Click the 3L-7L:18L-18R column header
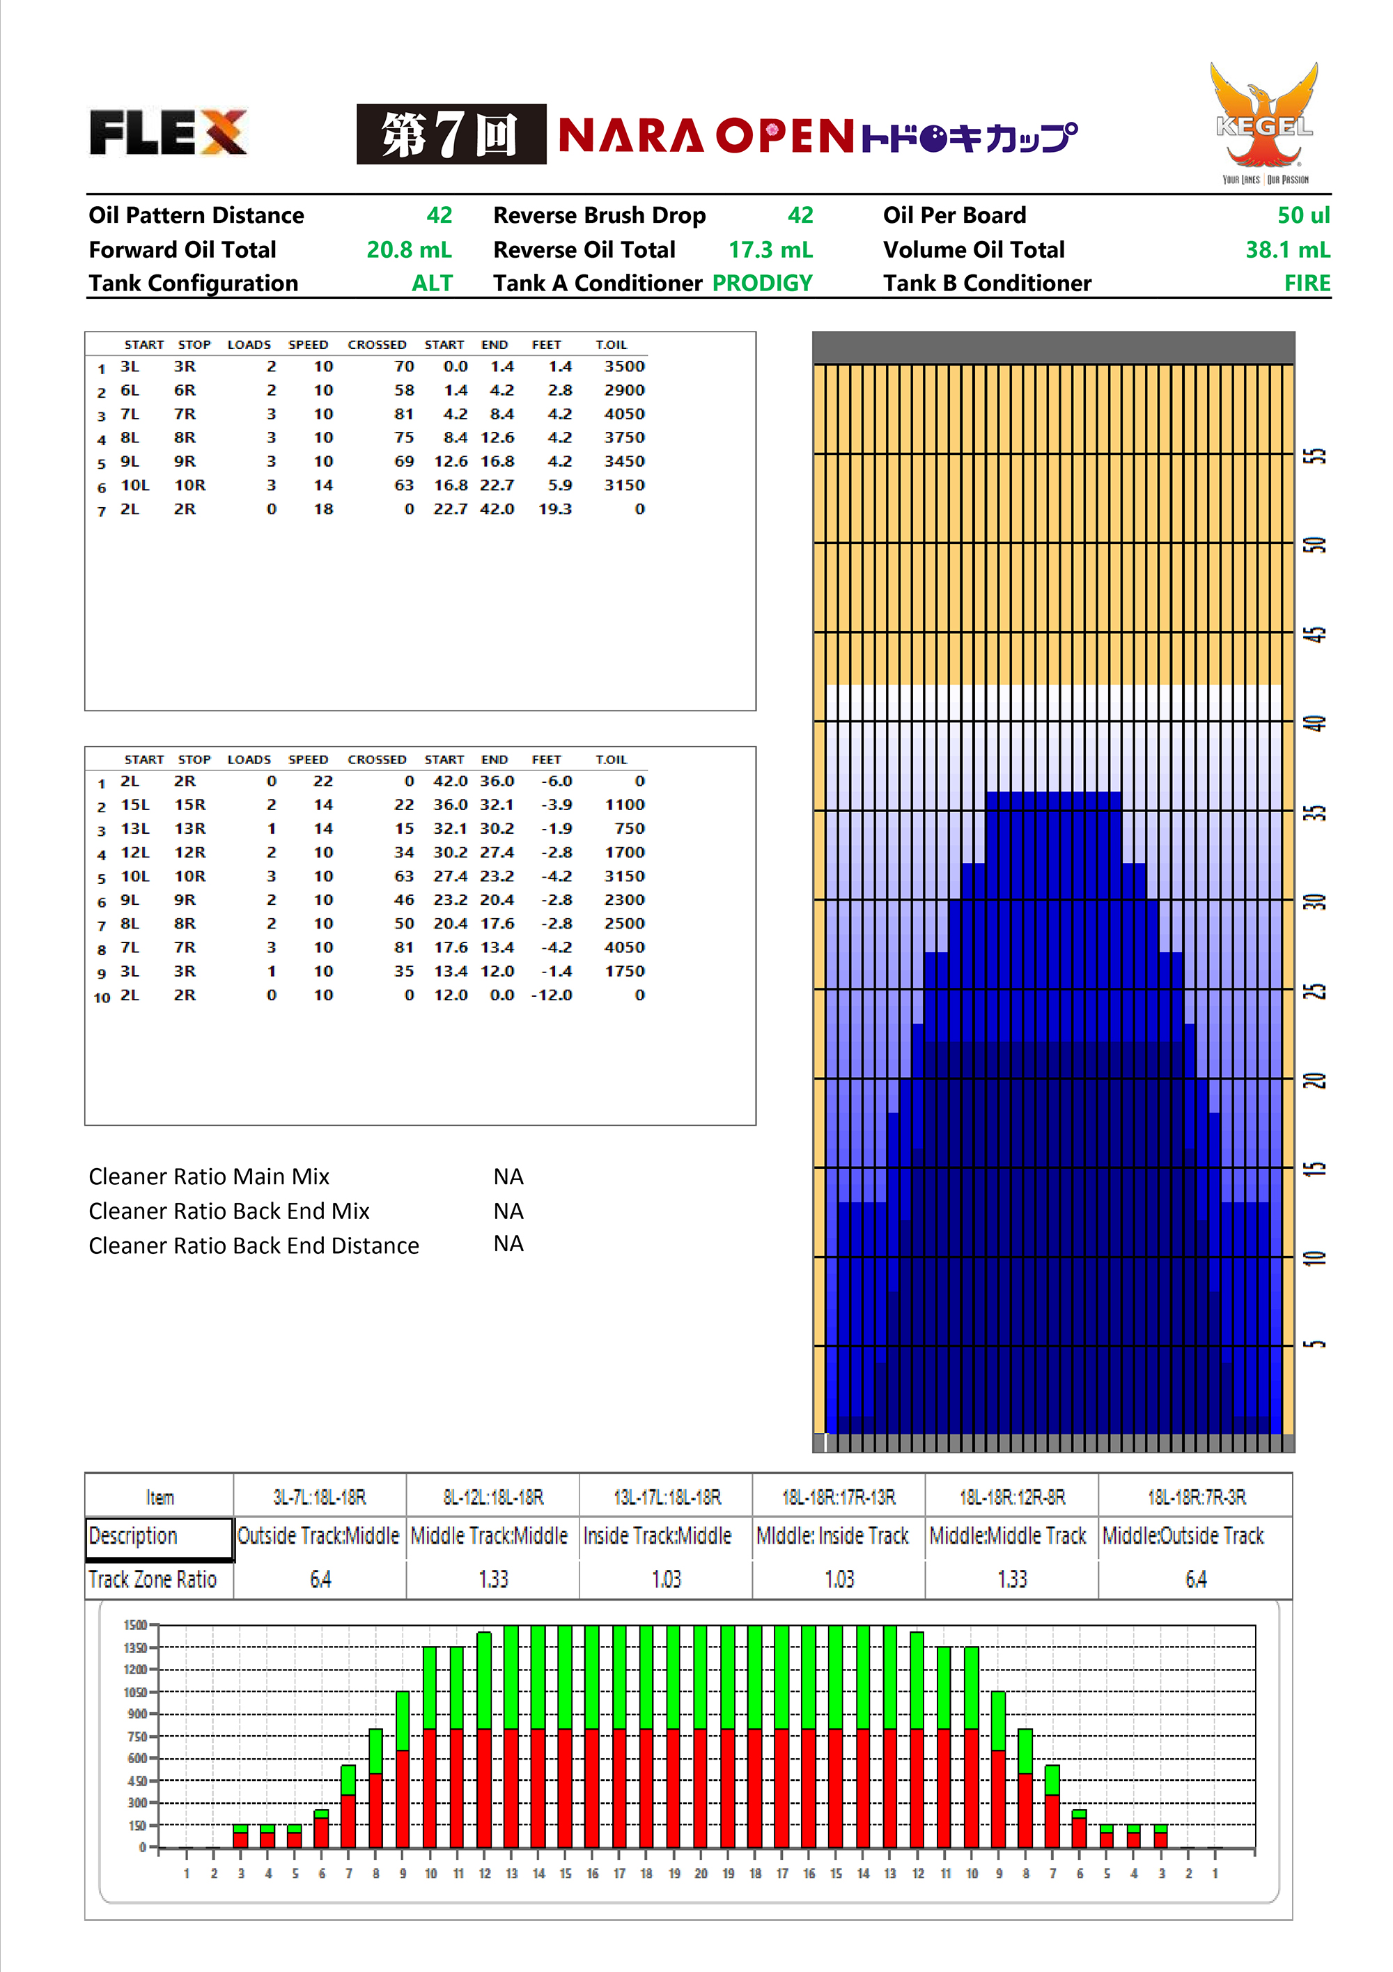1393x1972 pixels. [x=320, y=1497]
